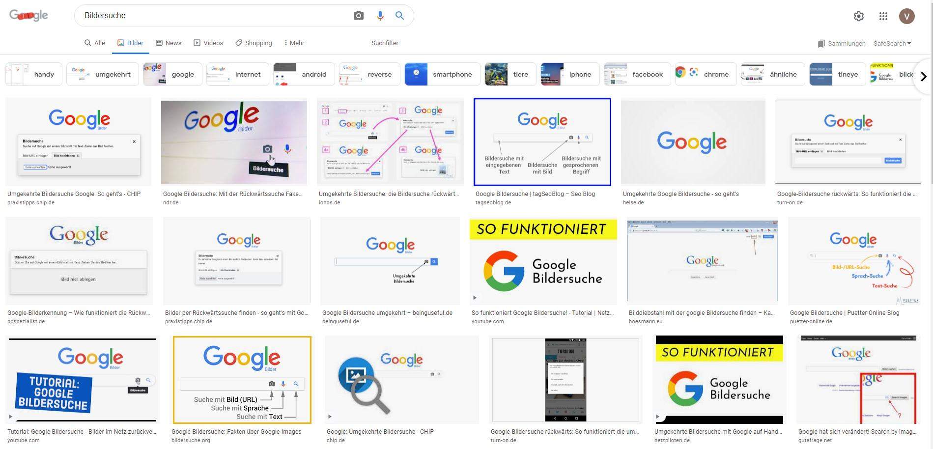Click the search-by-image camera icon

point(359,16)
